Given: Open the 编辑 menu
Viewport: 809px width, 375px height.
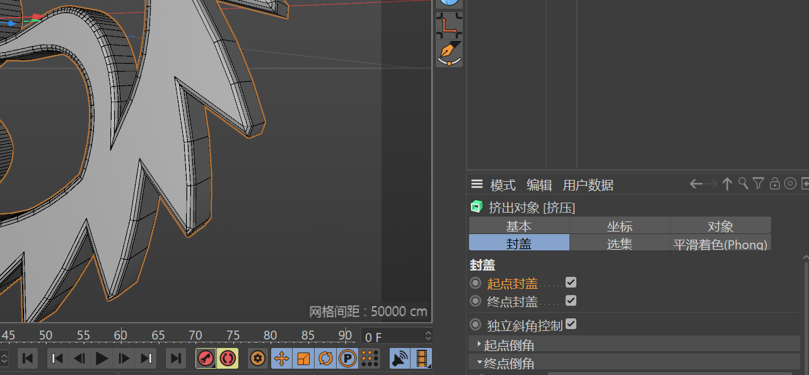Looking at the screenshot, I should click(x=539, y=185).
